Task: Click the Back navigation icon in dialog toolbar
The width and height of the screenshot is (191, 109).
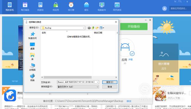Action: tap(89, 28)
